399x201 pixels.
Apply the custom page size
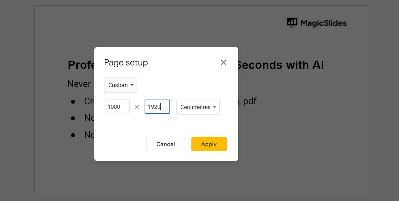coord(209,144)
